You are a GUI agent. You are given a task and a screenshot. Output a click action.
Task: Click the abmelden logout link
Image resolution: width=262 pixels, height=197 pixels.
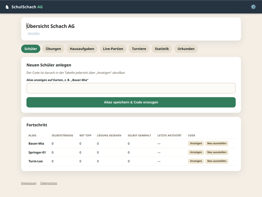(x=33, y=33)
